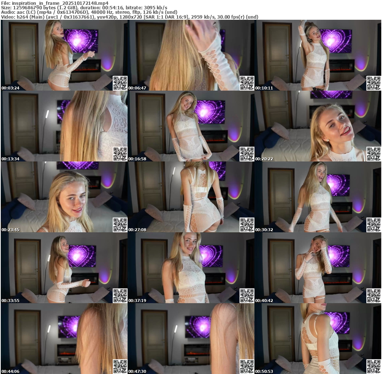Open the frame timestamped 00:33:55
The image size is (382, 374).
[x=64, y=268]
